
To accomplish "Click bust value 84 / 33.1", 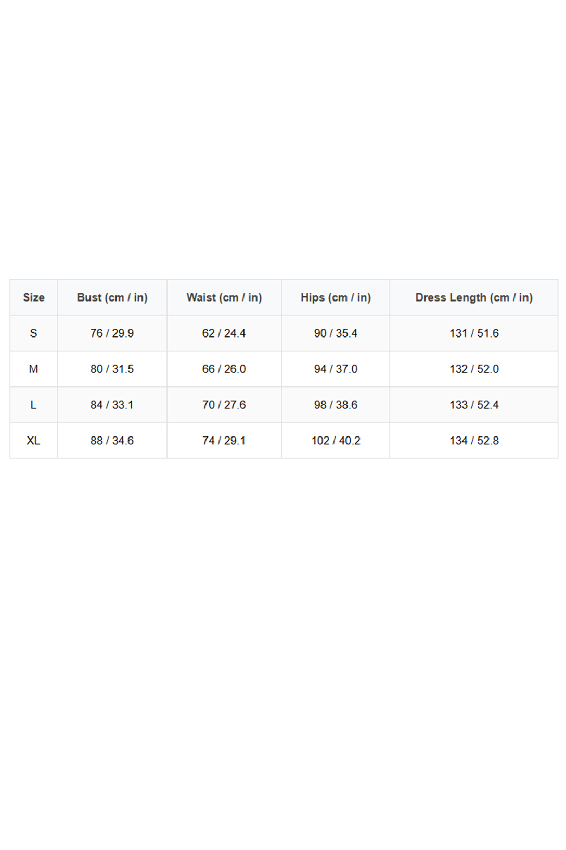I will pyautogui.click(x=112, y=405).
